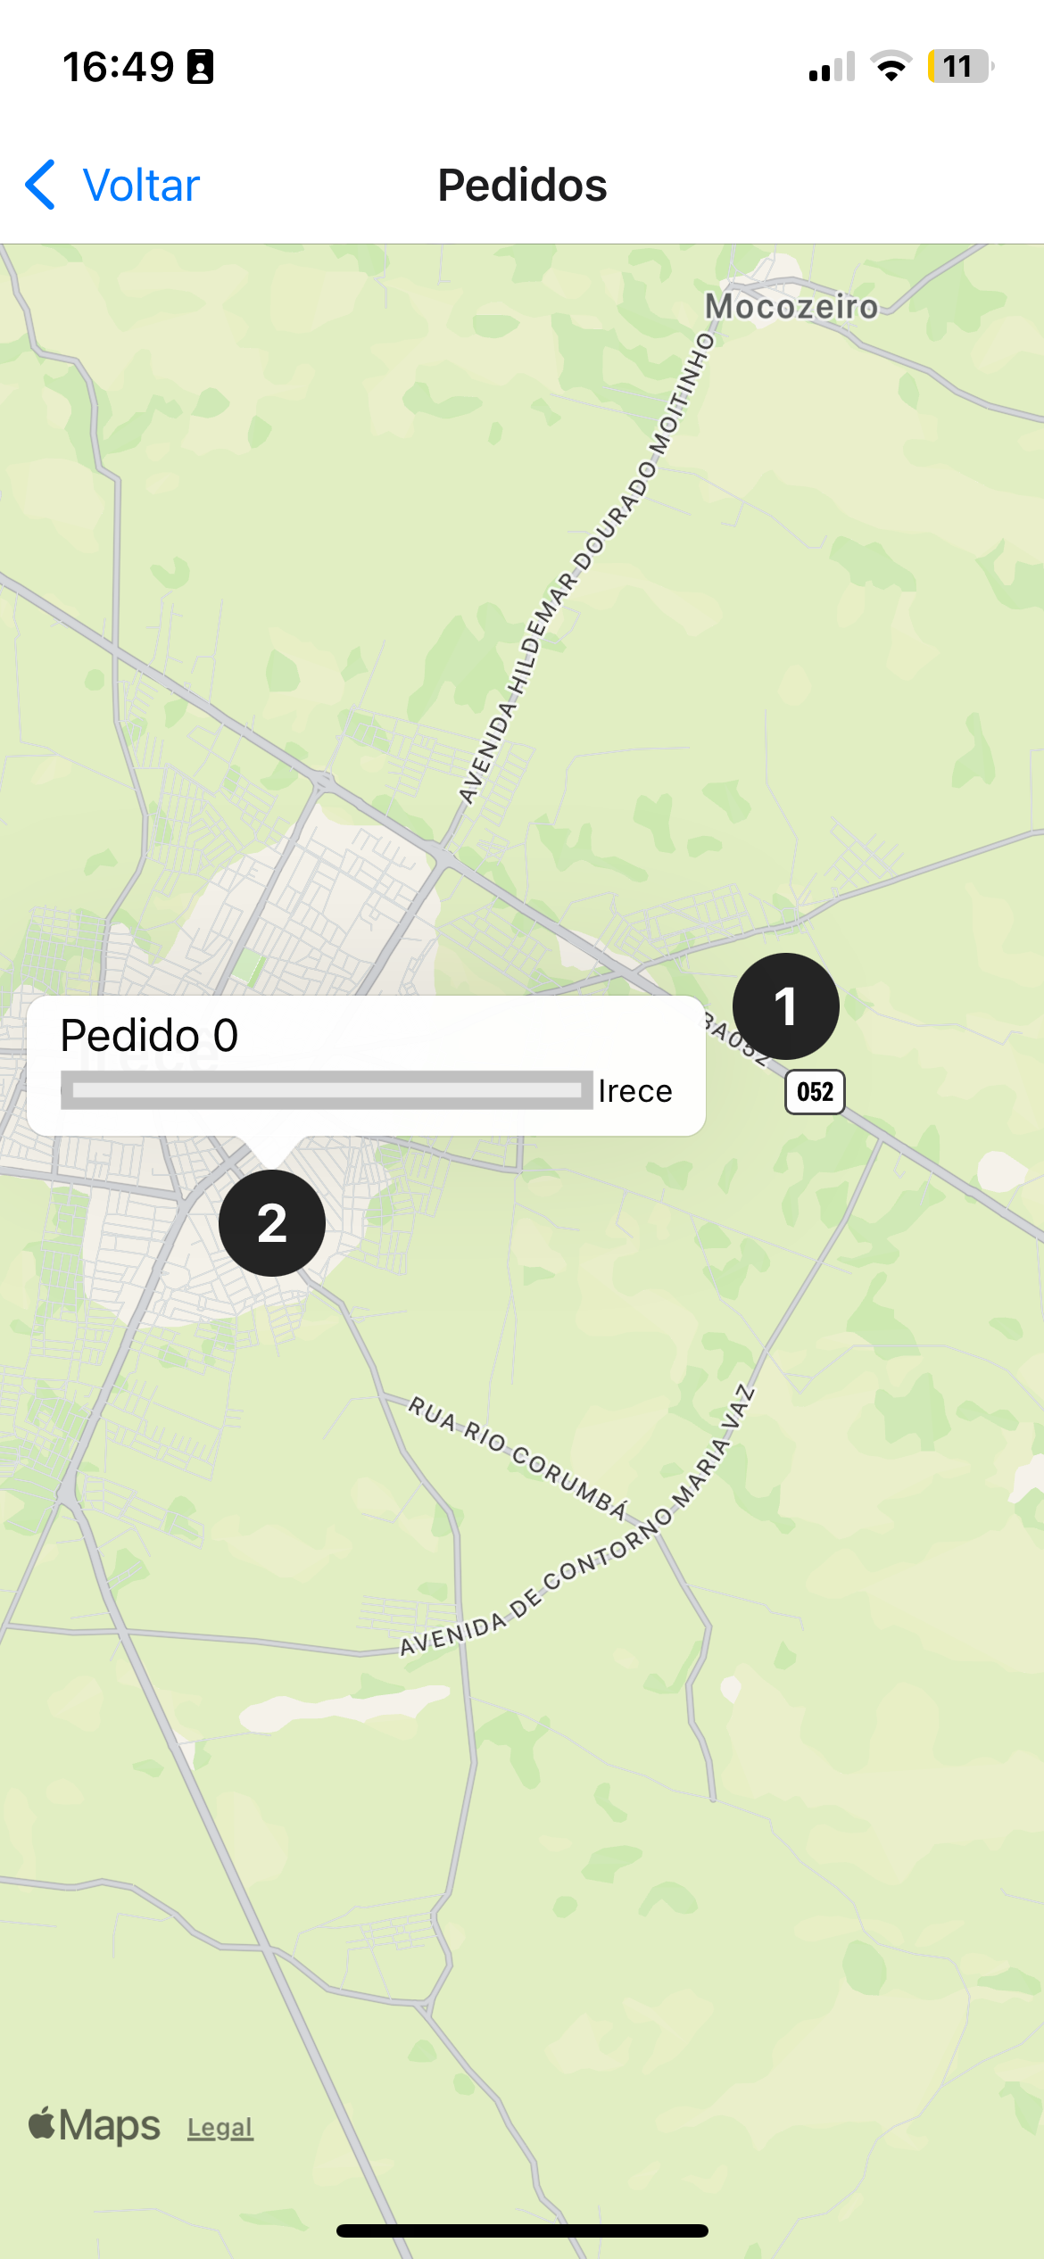1044x2259 pixels.
Task: Click the Irece text in callout
Action: [x=635, y=1090]
